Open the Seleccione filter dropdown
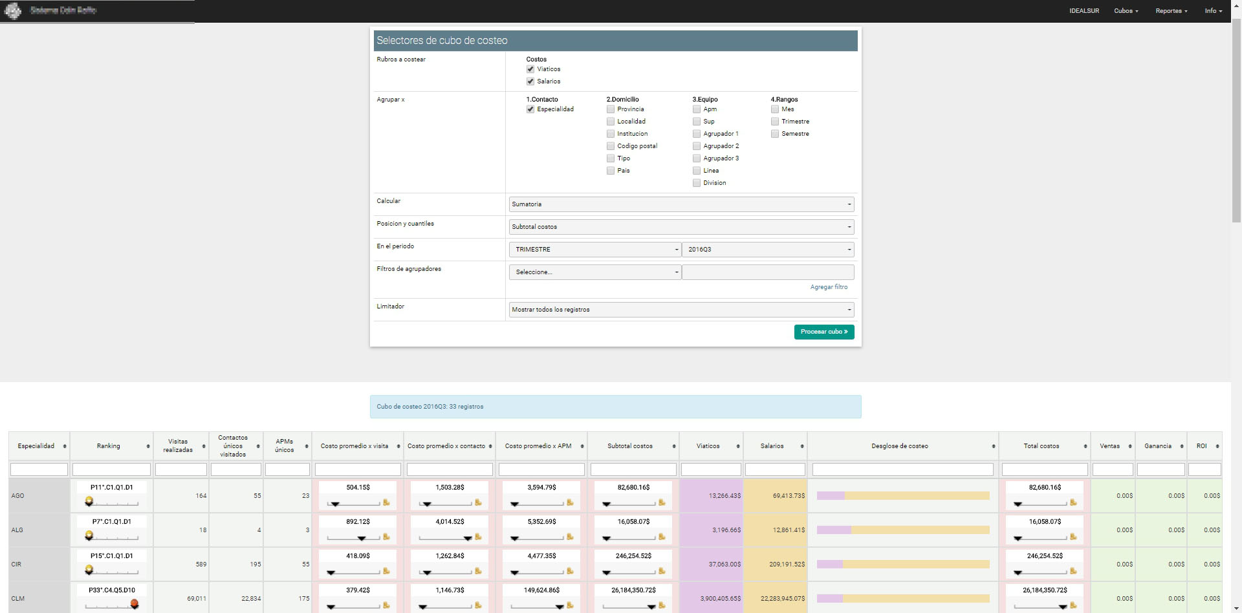Screen dimensions: 1242x613 pos(595,272)
